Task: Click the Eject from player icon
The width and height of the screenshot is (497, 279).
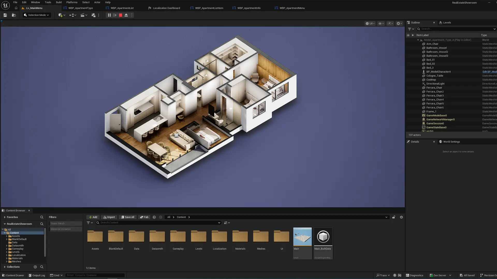Action: (126, 15)
